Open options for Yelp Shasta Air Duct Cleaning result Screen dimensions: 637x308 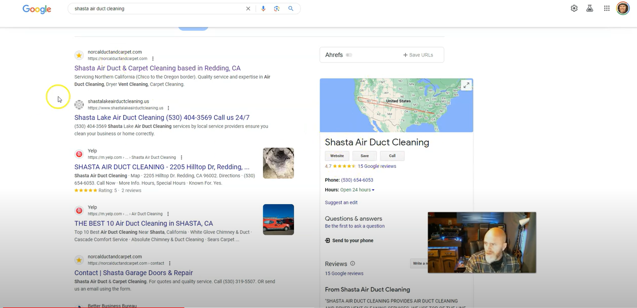181,157
